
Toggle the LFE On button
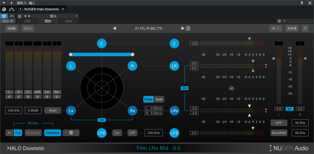click(x=117, y=133)
